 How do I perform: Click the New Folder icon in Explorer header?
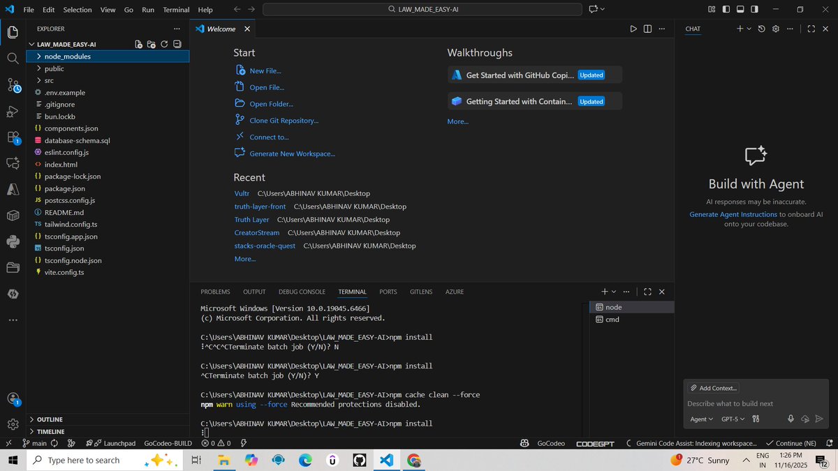click(x=152, y=44)
